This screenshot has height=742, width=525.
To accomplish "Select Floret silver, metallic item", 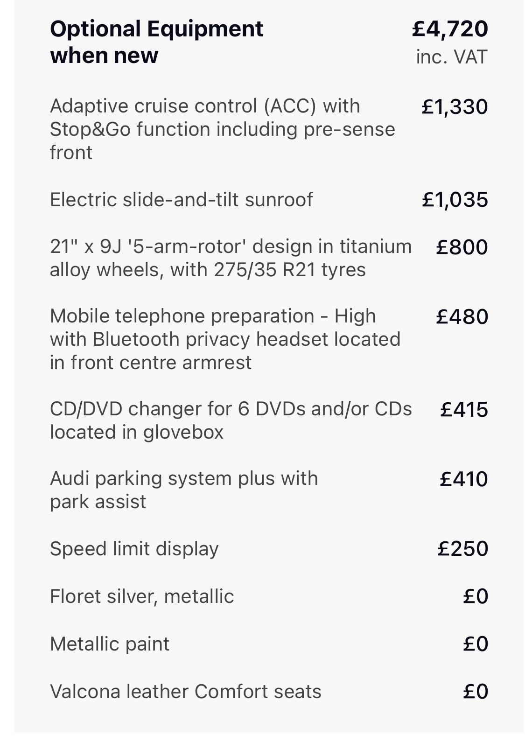I will tap(142, 596).
